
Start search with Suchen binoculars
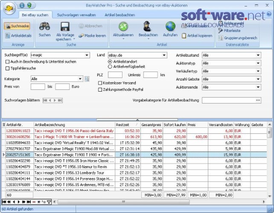tap(44, 29)
